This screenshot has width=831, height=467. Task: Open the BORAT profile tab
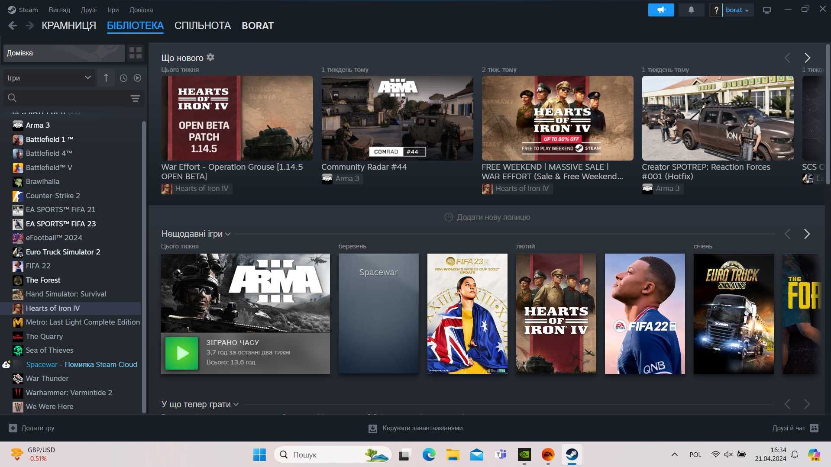pos(258,26)
